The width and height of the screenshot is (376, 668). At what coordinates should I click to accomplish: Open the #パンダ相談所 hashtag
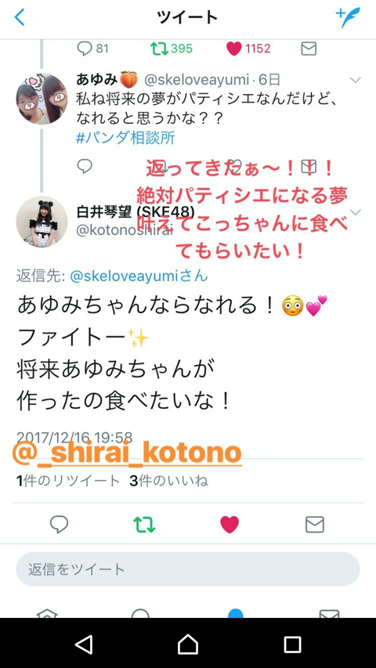pyautogui.click(x=125, y=138)
